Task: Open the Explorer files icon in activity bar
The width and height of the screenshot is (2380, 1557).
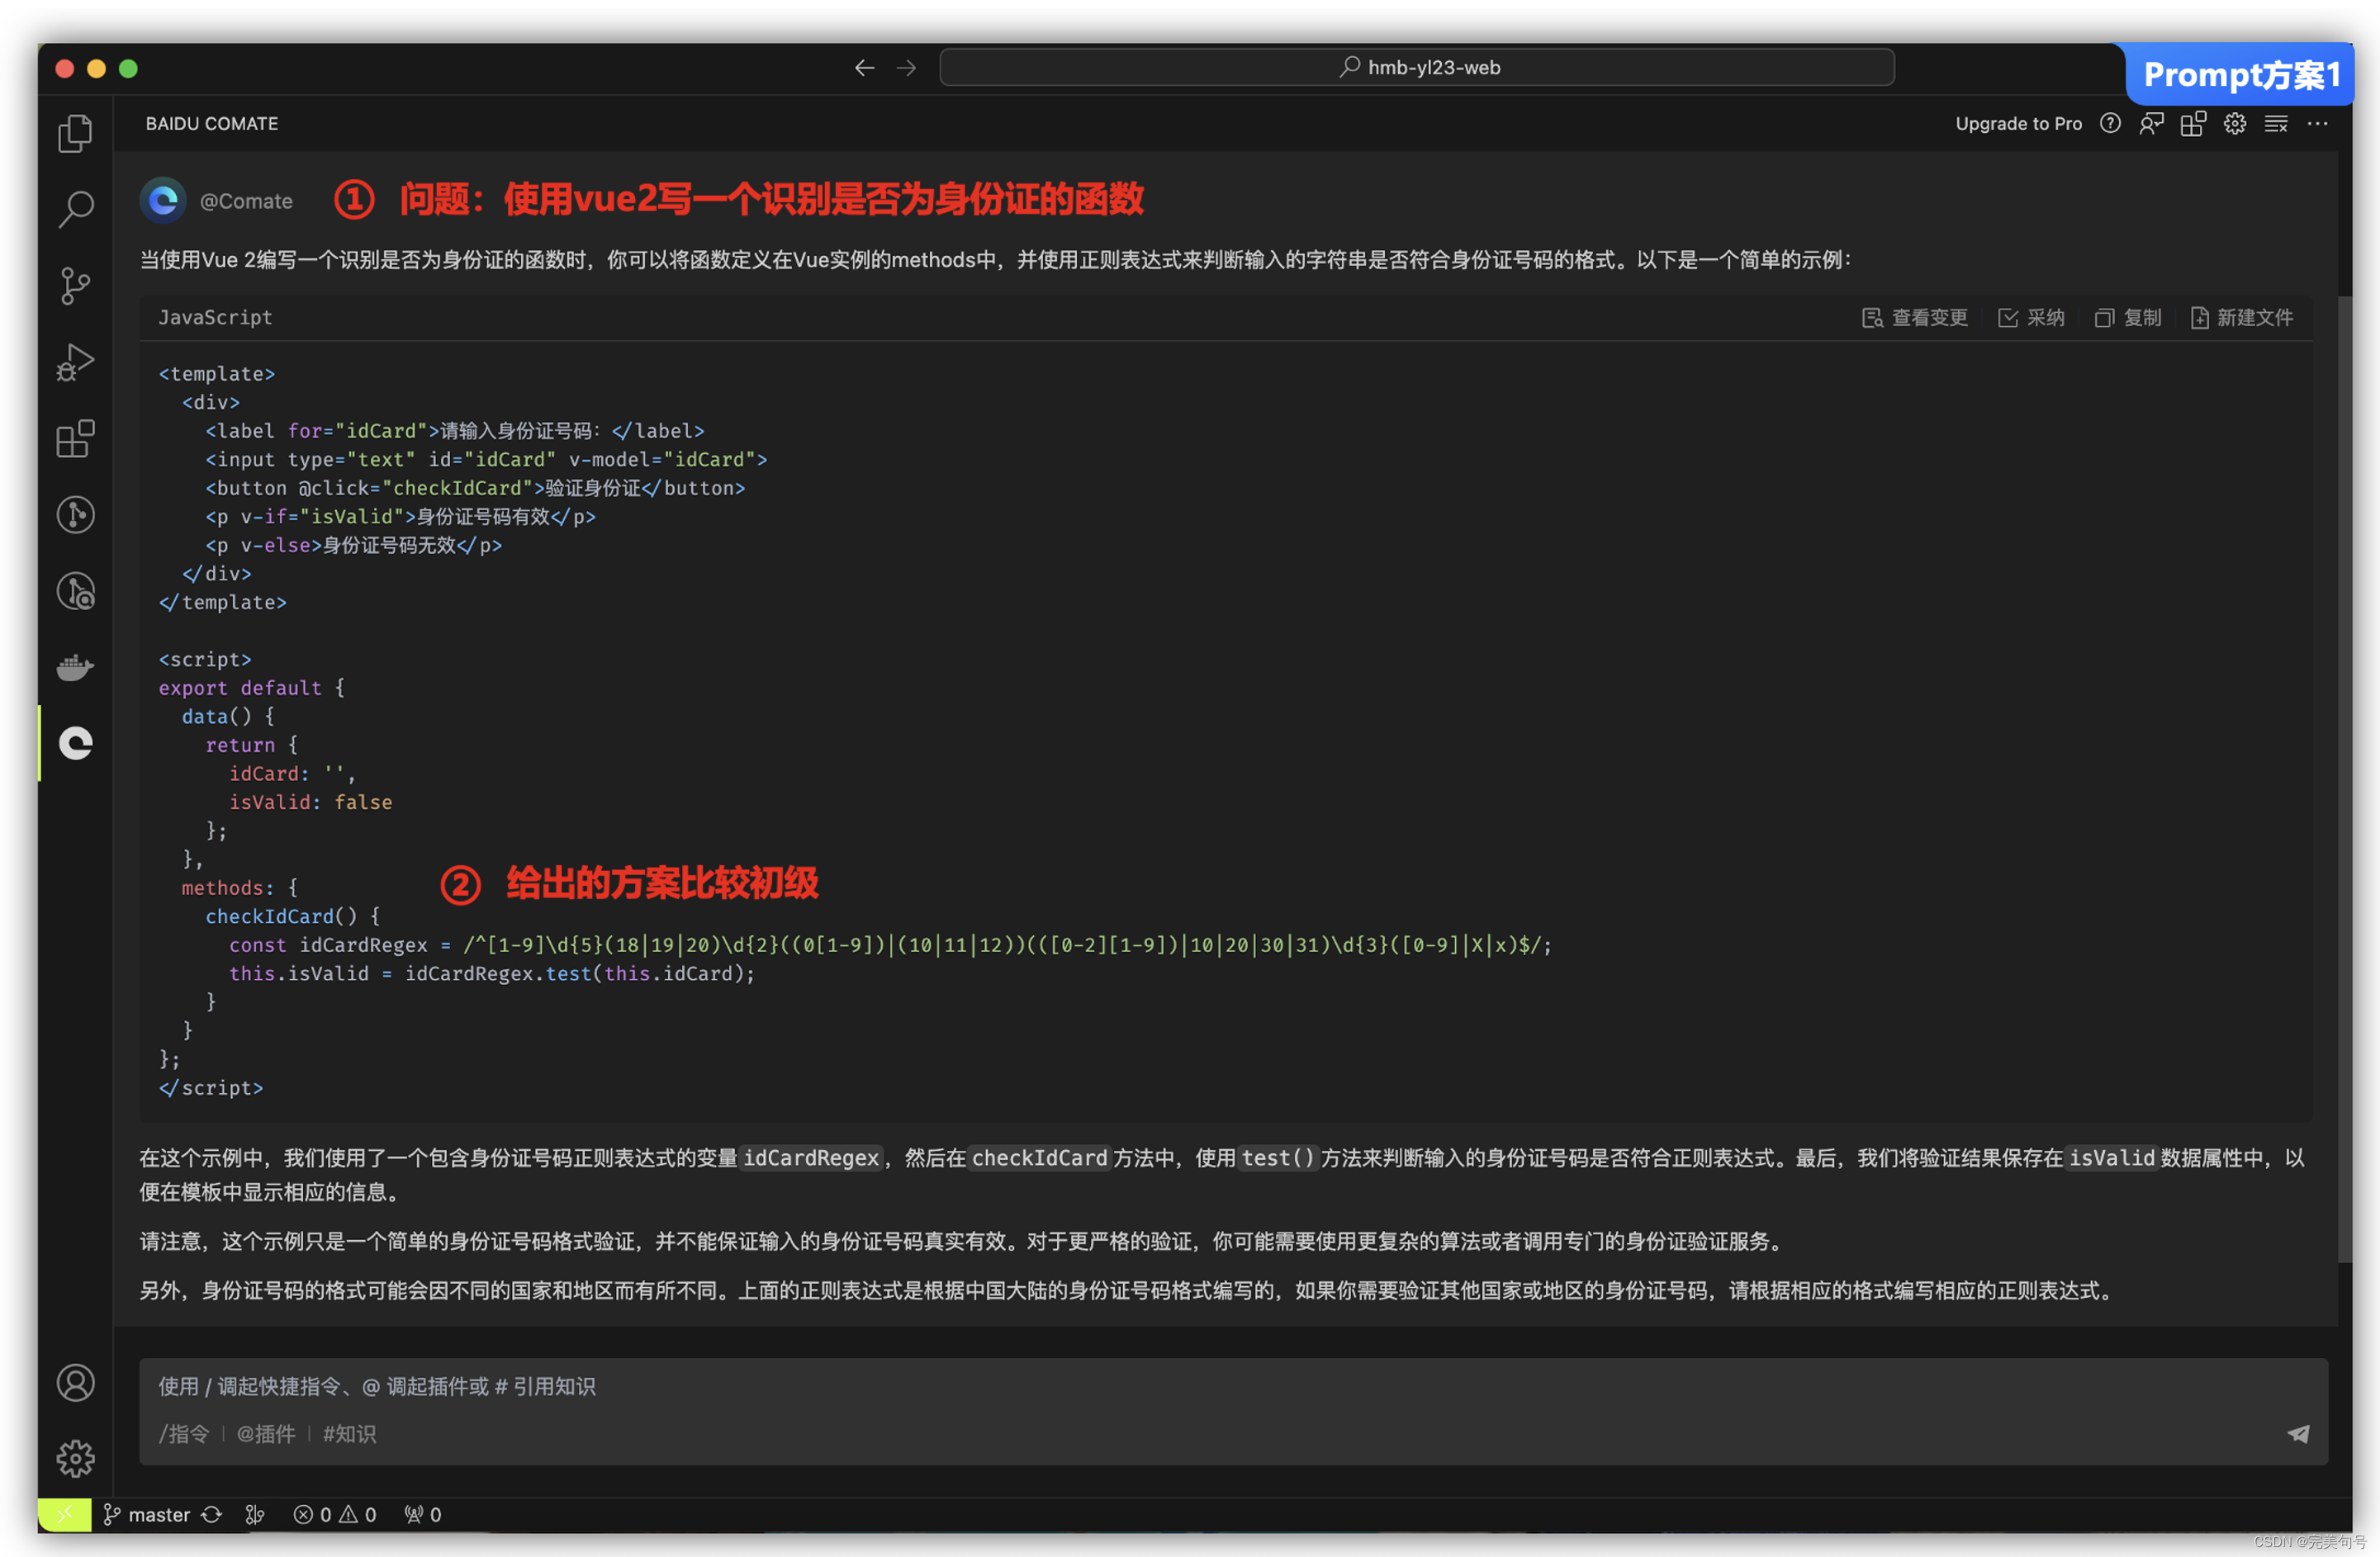Action: (x=75, y=133)
